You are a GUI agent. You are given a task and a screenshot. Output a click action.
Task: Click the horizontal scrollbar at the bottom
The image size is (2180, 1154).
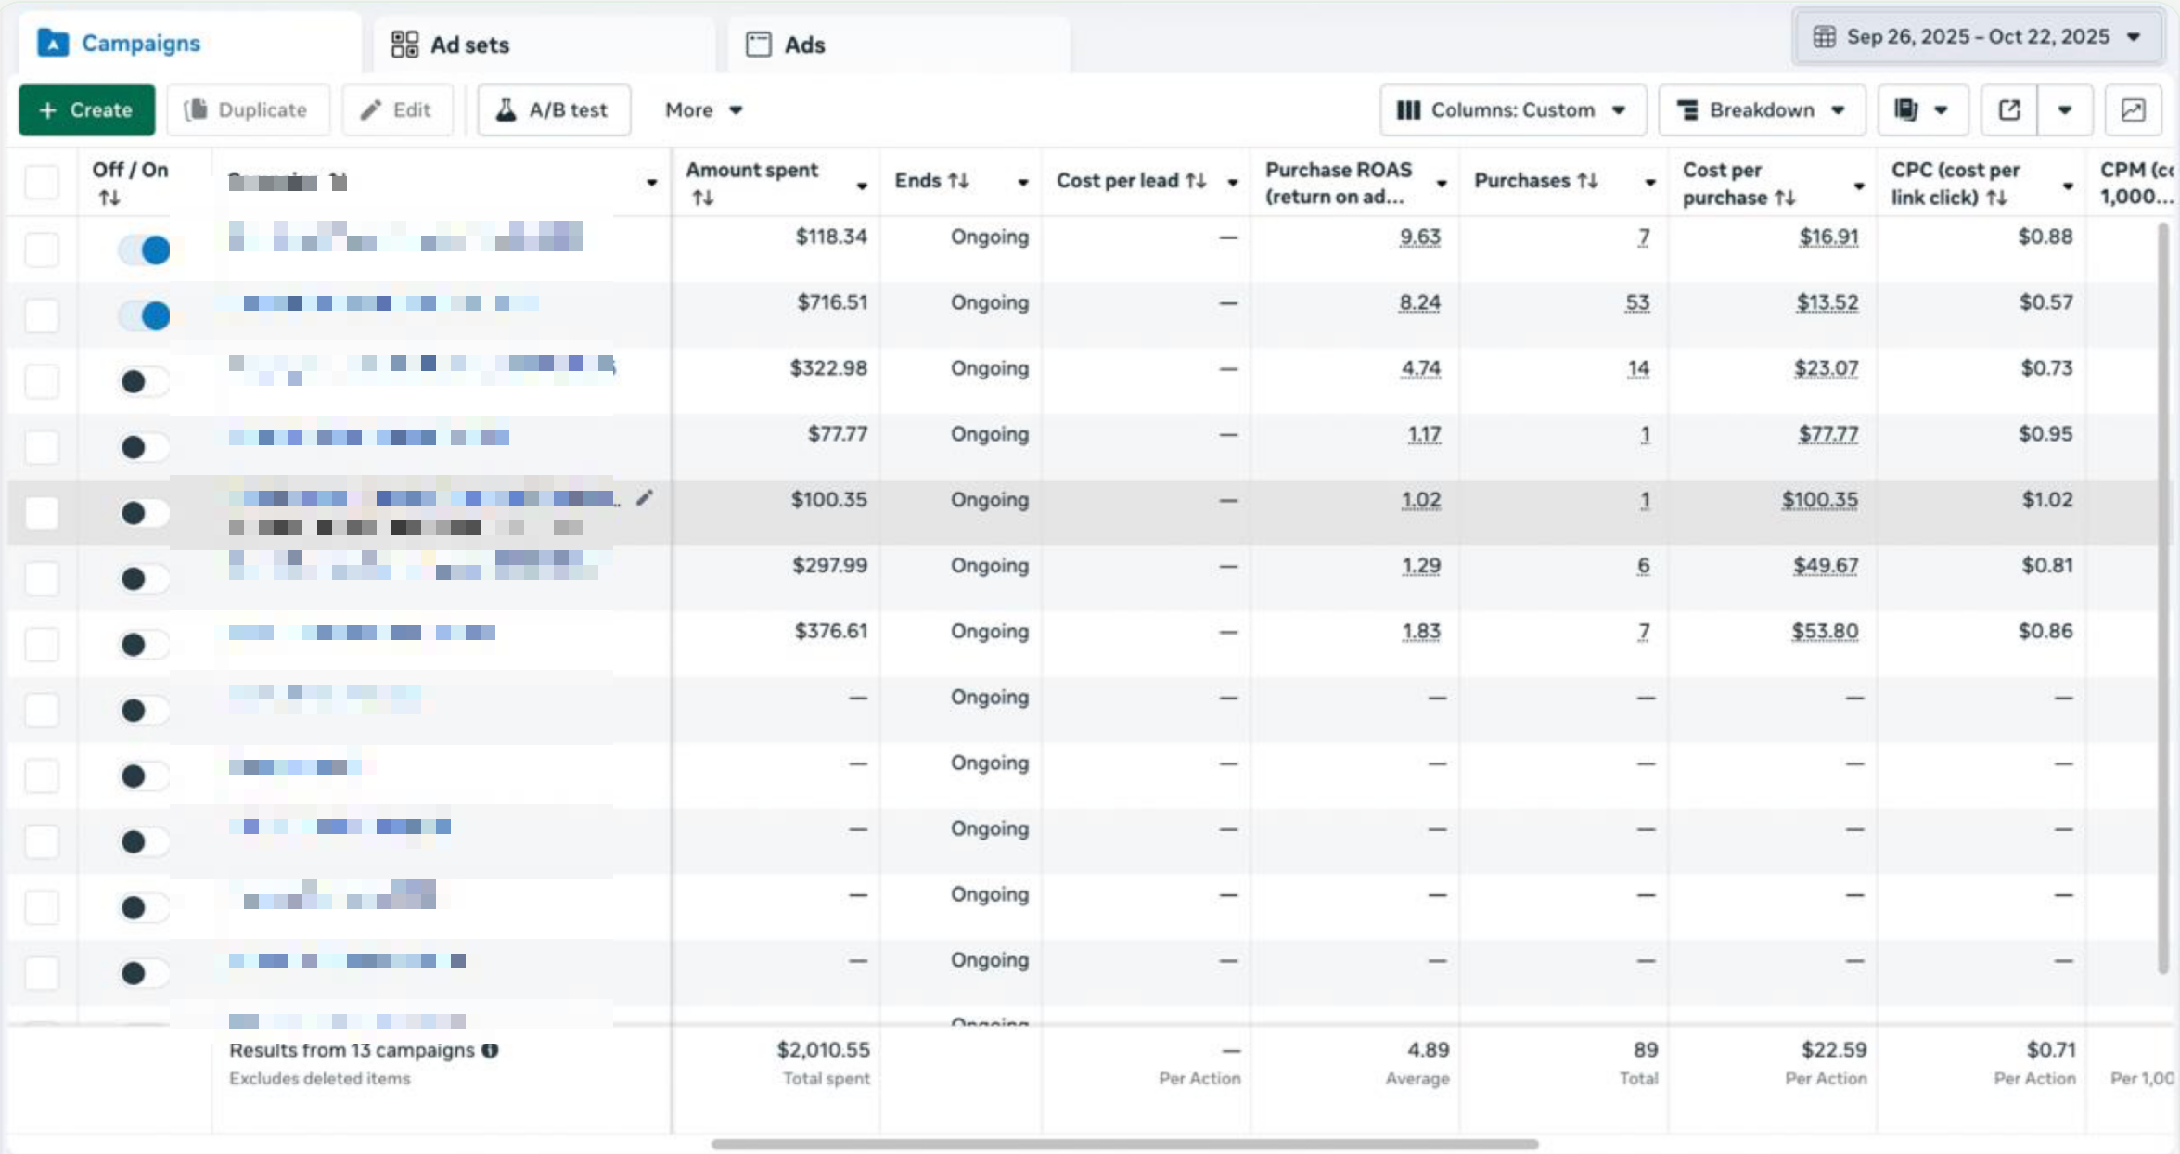pyautogui.click(x=1124, y=1144)
